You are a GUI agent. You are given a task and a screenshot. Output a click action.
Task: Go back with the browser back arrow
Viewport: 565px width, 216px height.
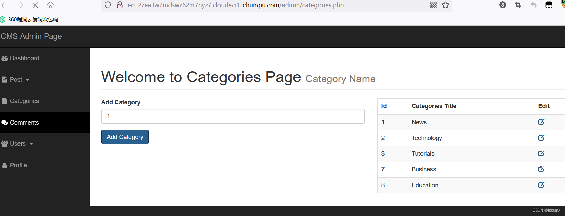click(5, 5)
